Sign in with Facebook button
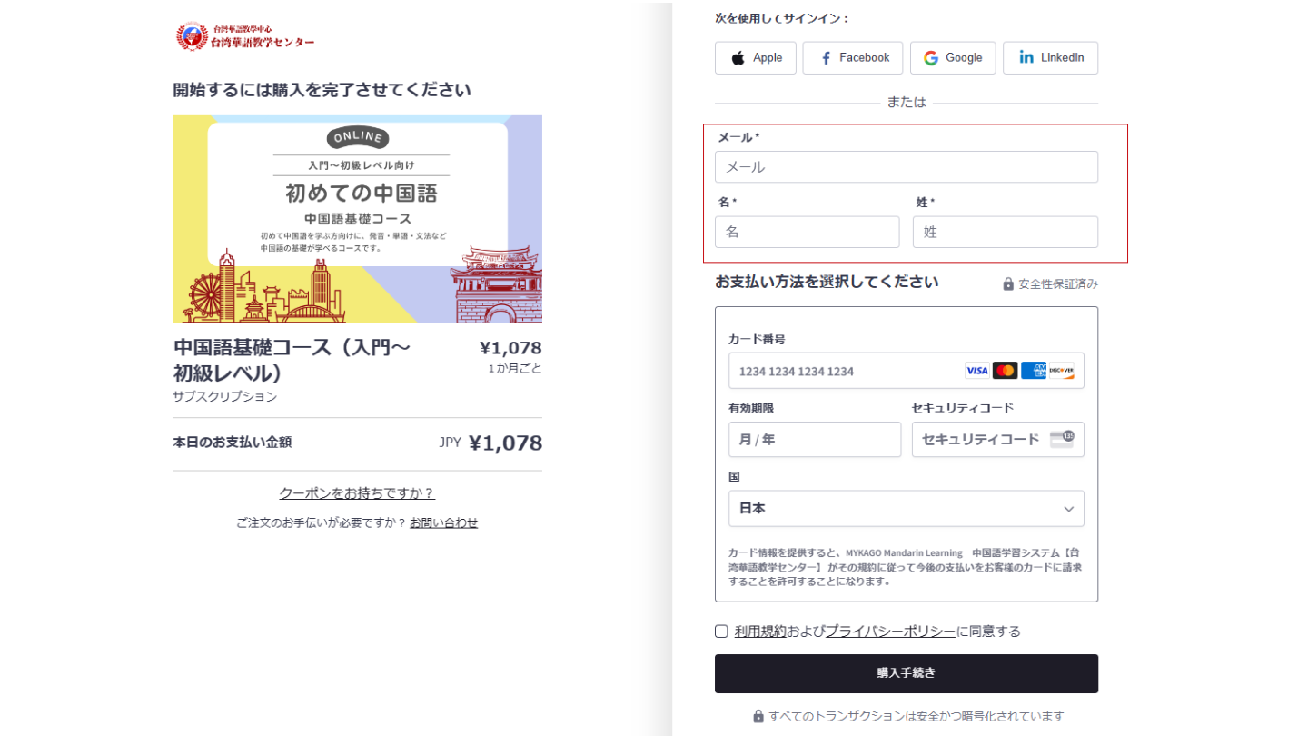This screenshot has width=1308, height=736. tap(852, 58)
